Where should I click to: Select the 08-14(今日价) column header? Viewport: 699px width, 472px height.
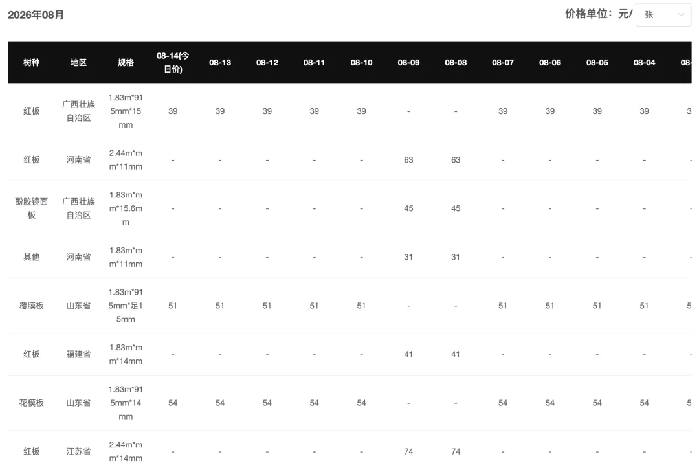(x=173, y=62)
